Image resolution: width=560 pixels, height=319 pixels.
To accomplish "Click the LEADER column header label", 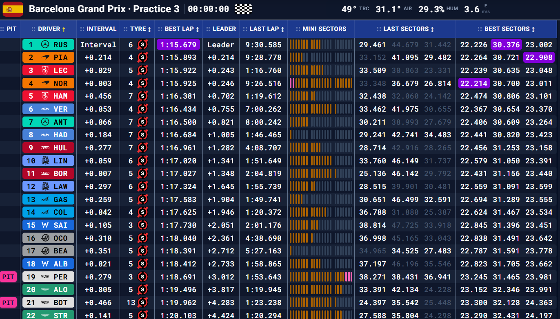I will point(224,29).
